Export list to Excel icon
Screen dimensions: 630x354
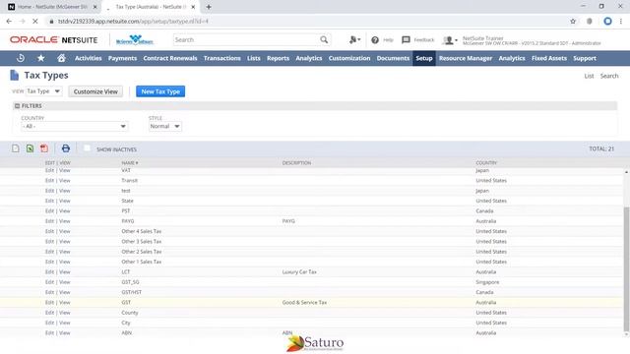tap(30, 148)
